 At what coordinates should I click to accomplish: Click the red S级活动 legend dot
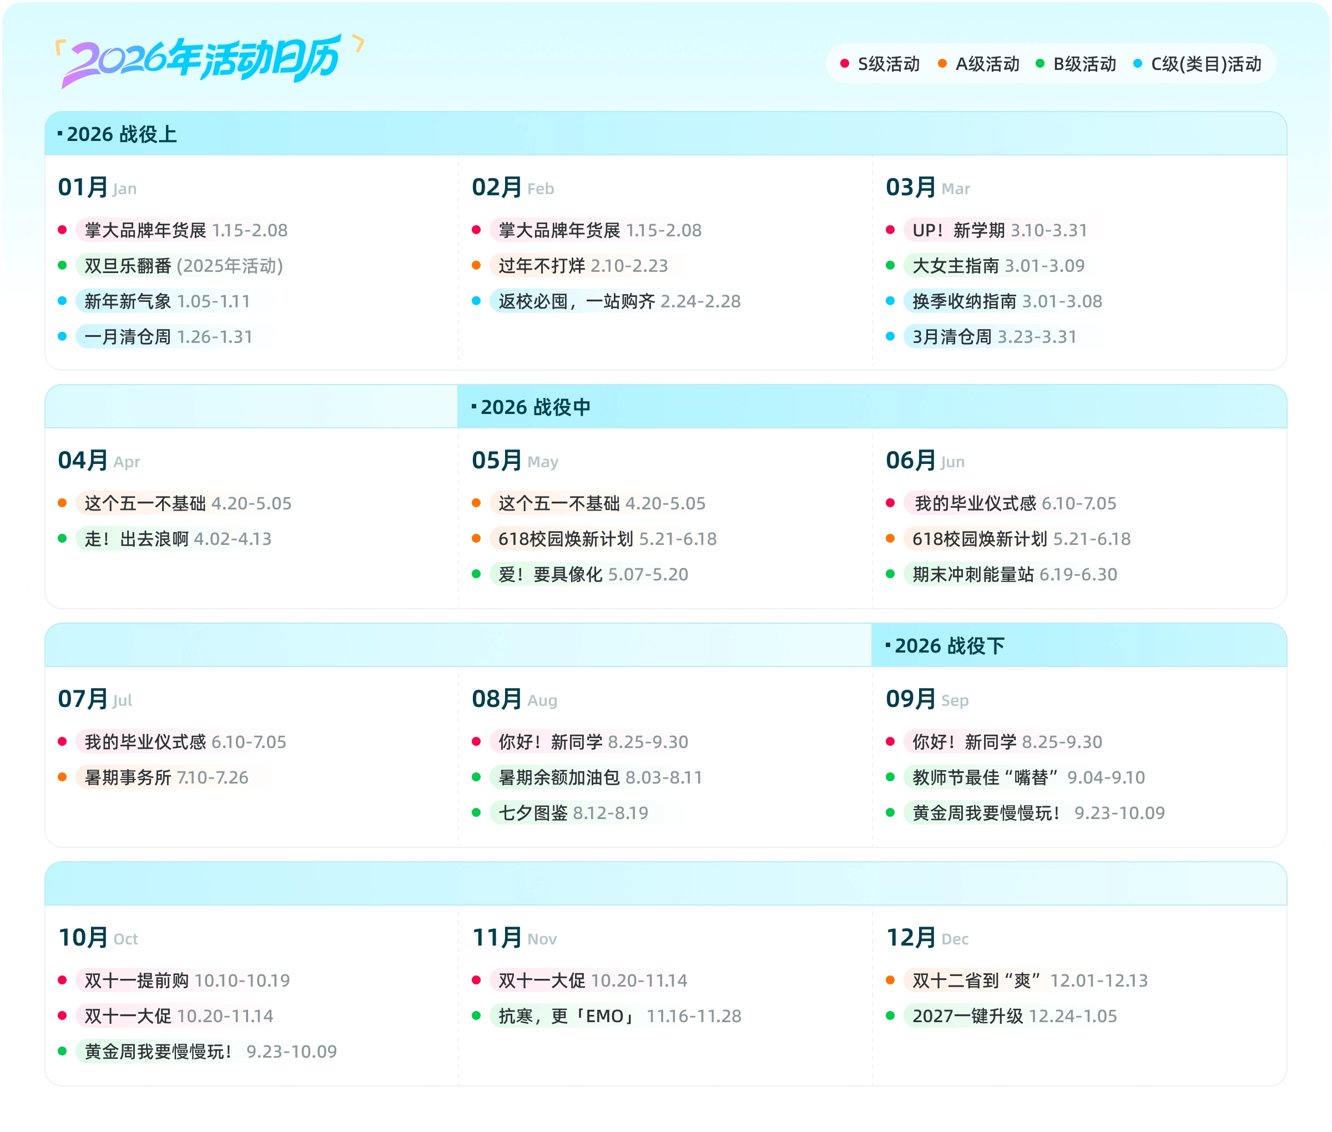tap(845, 63)
